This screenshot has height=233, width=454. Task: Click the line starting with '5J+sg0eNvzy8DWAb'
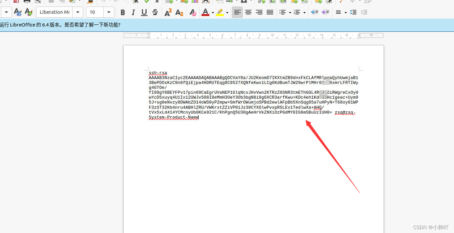point(254,103)
